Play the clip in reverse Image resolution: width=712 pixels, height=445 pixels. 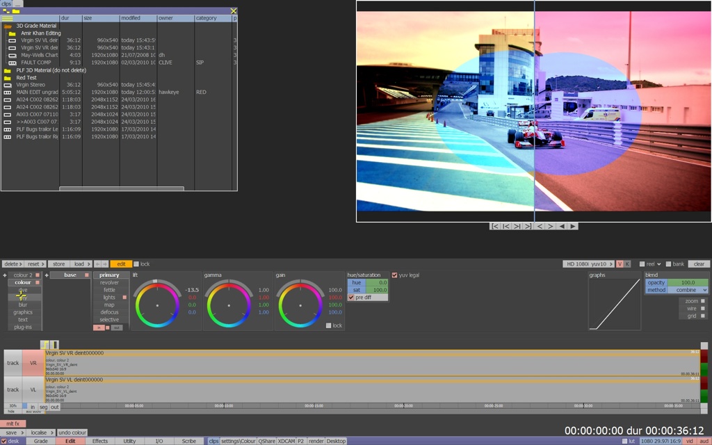[562, 226]
